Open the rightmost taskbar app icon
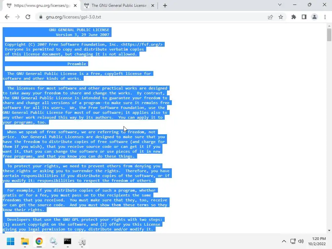The height and width of the screenshot is (249, 332). tap(82, 241)
